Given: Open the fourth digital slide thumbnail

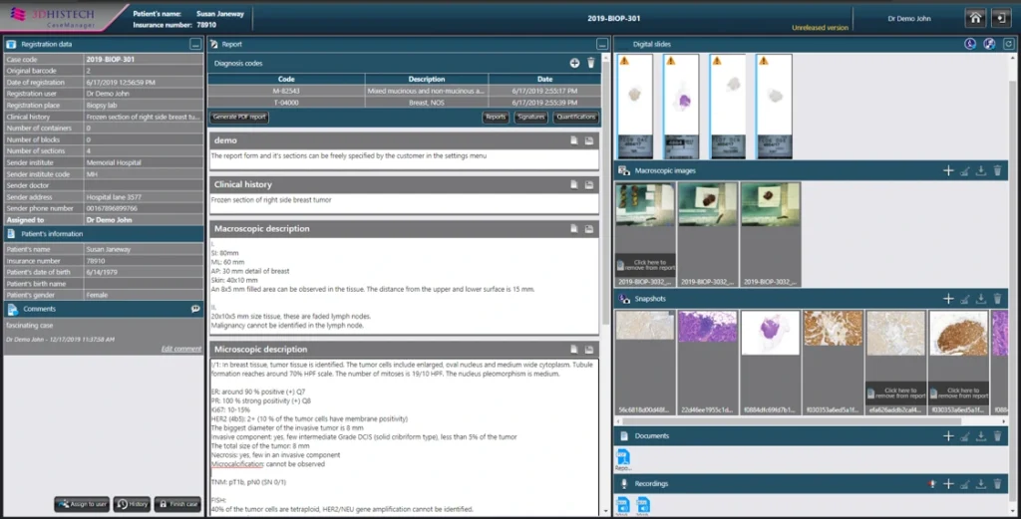Looking at the screenshot, I should [x=774, y=107].
